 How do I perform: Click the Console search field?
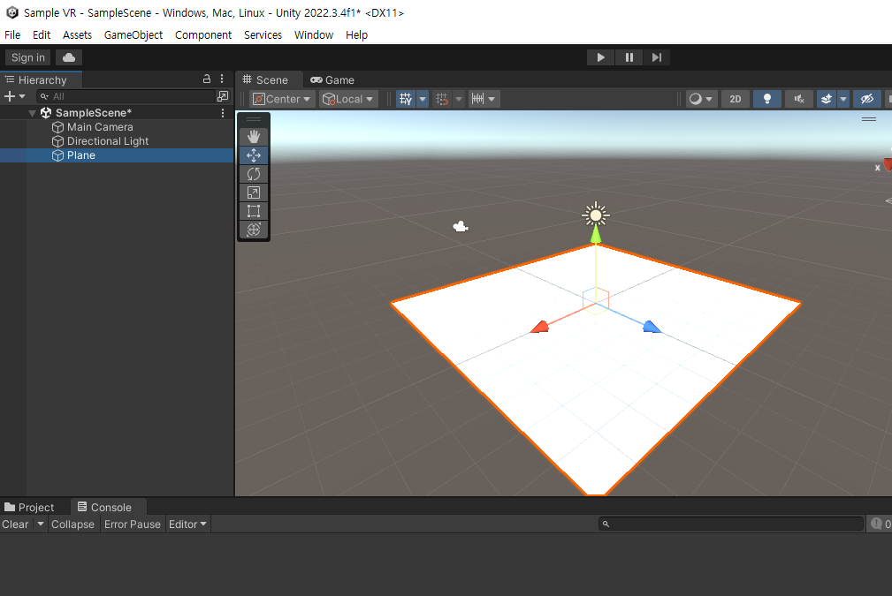pos(731,524)
